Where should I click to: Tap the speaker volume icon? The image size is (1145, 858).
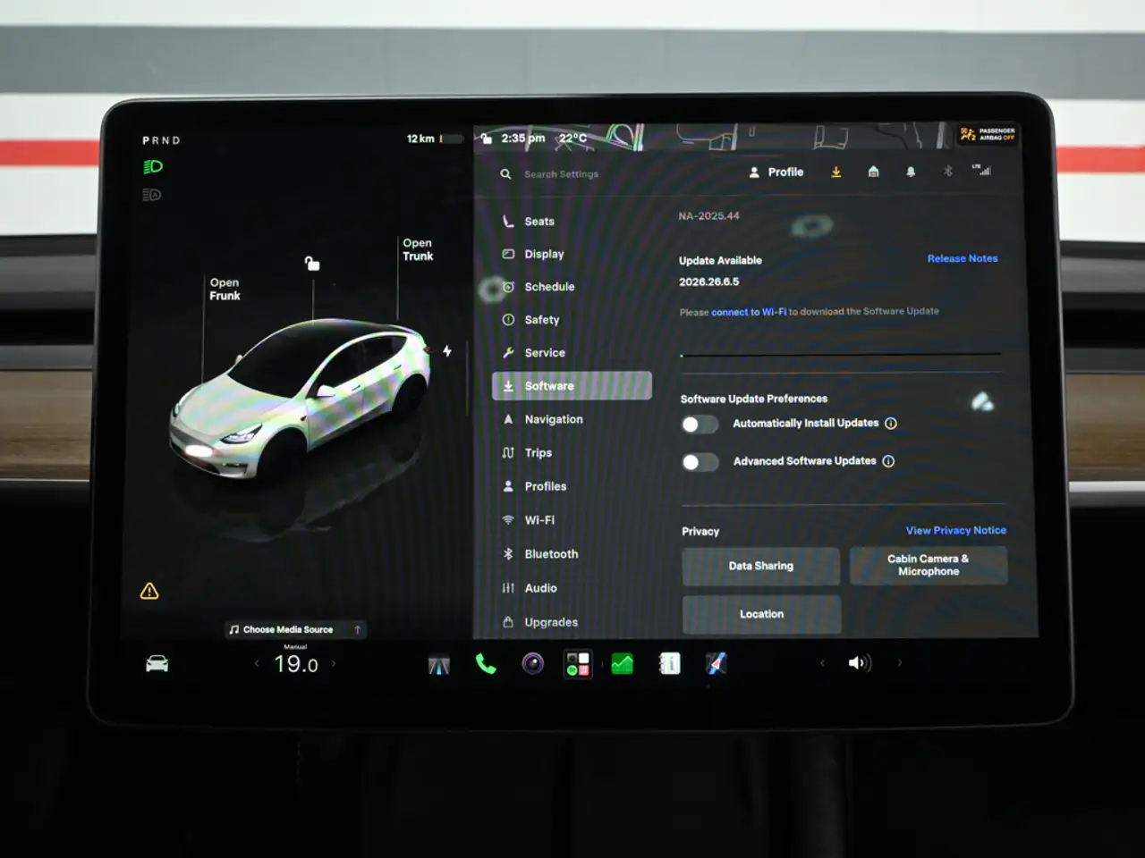click(x=859, y=663)
